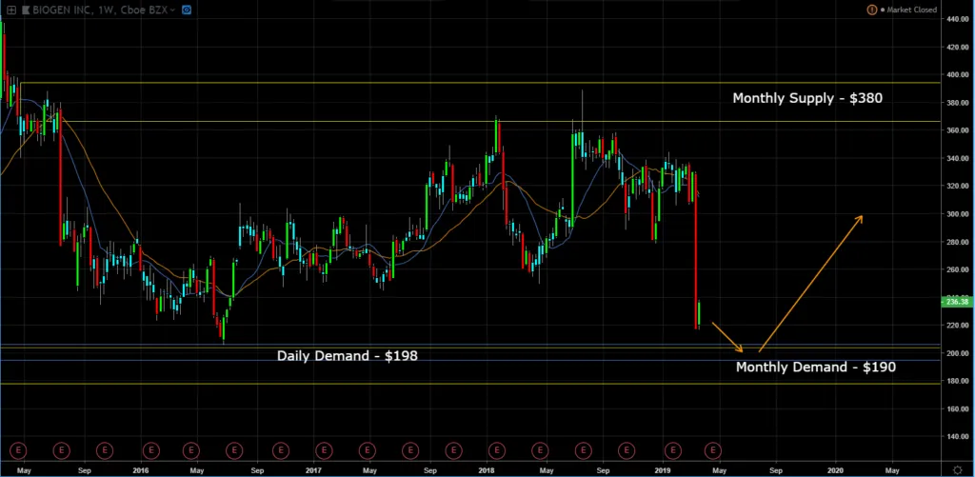
Task: Open earnings marker just after 2018 label
Action: pos(497,449)
